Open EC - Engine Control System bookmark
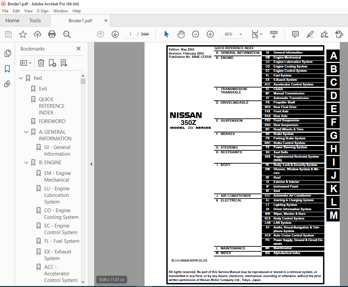348x287 pixels. (61, 229)
